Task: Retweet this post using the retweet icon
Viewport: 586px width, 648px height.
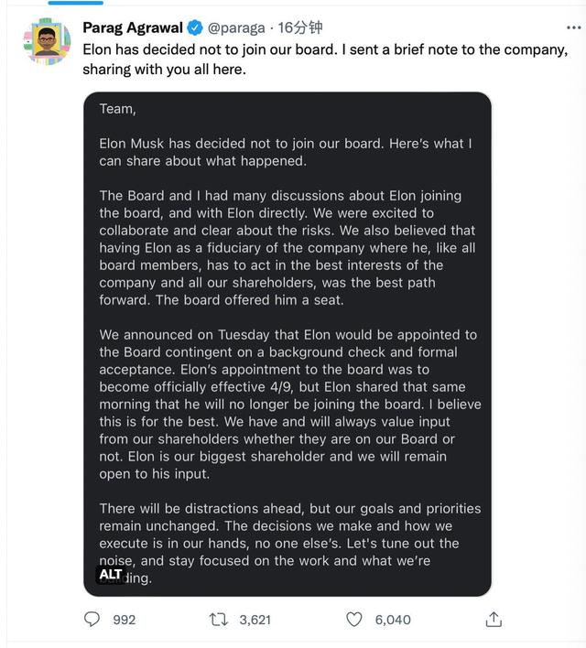Action: pyautogui.click(x=219, y=620)
